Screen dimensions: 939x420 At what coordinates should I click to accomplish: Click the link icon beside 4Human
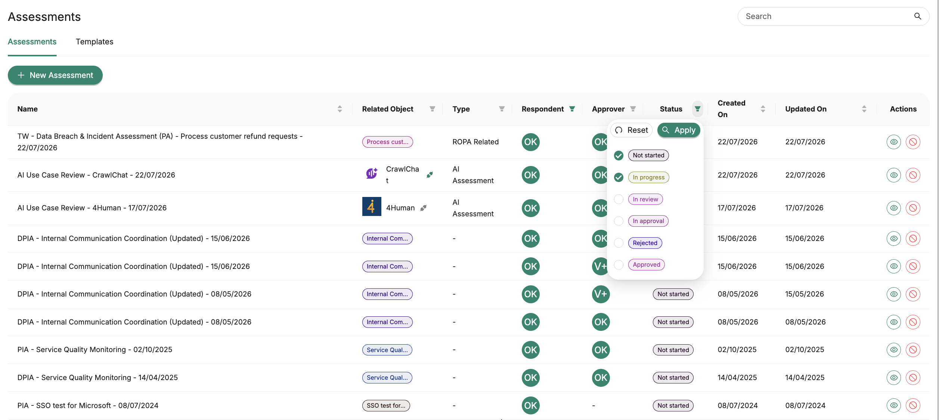click(x=423, y=208)
